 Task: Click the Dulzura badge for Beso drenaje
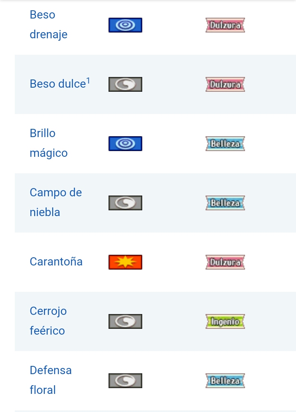[x=225, y=25]
